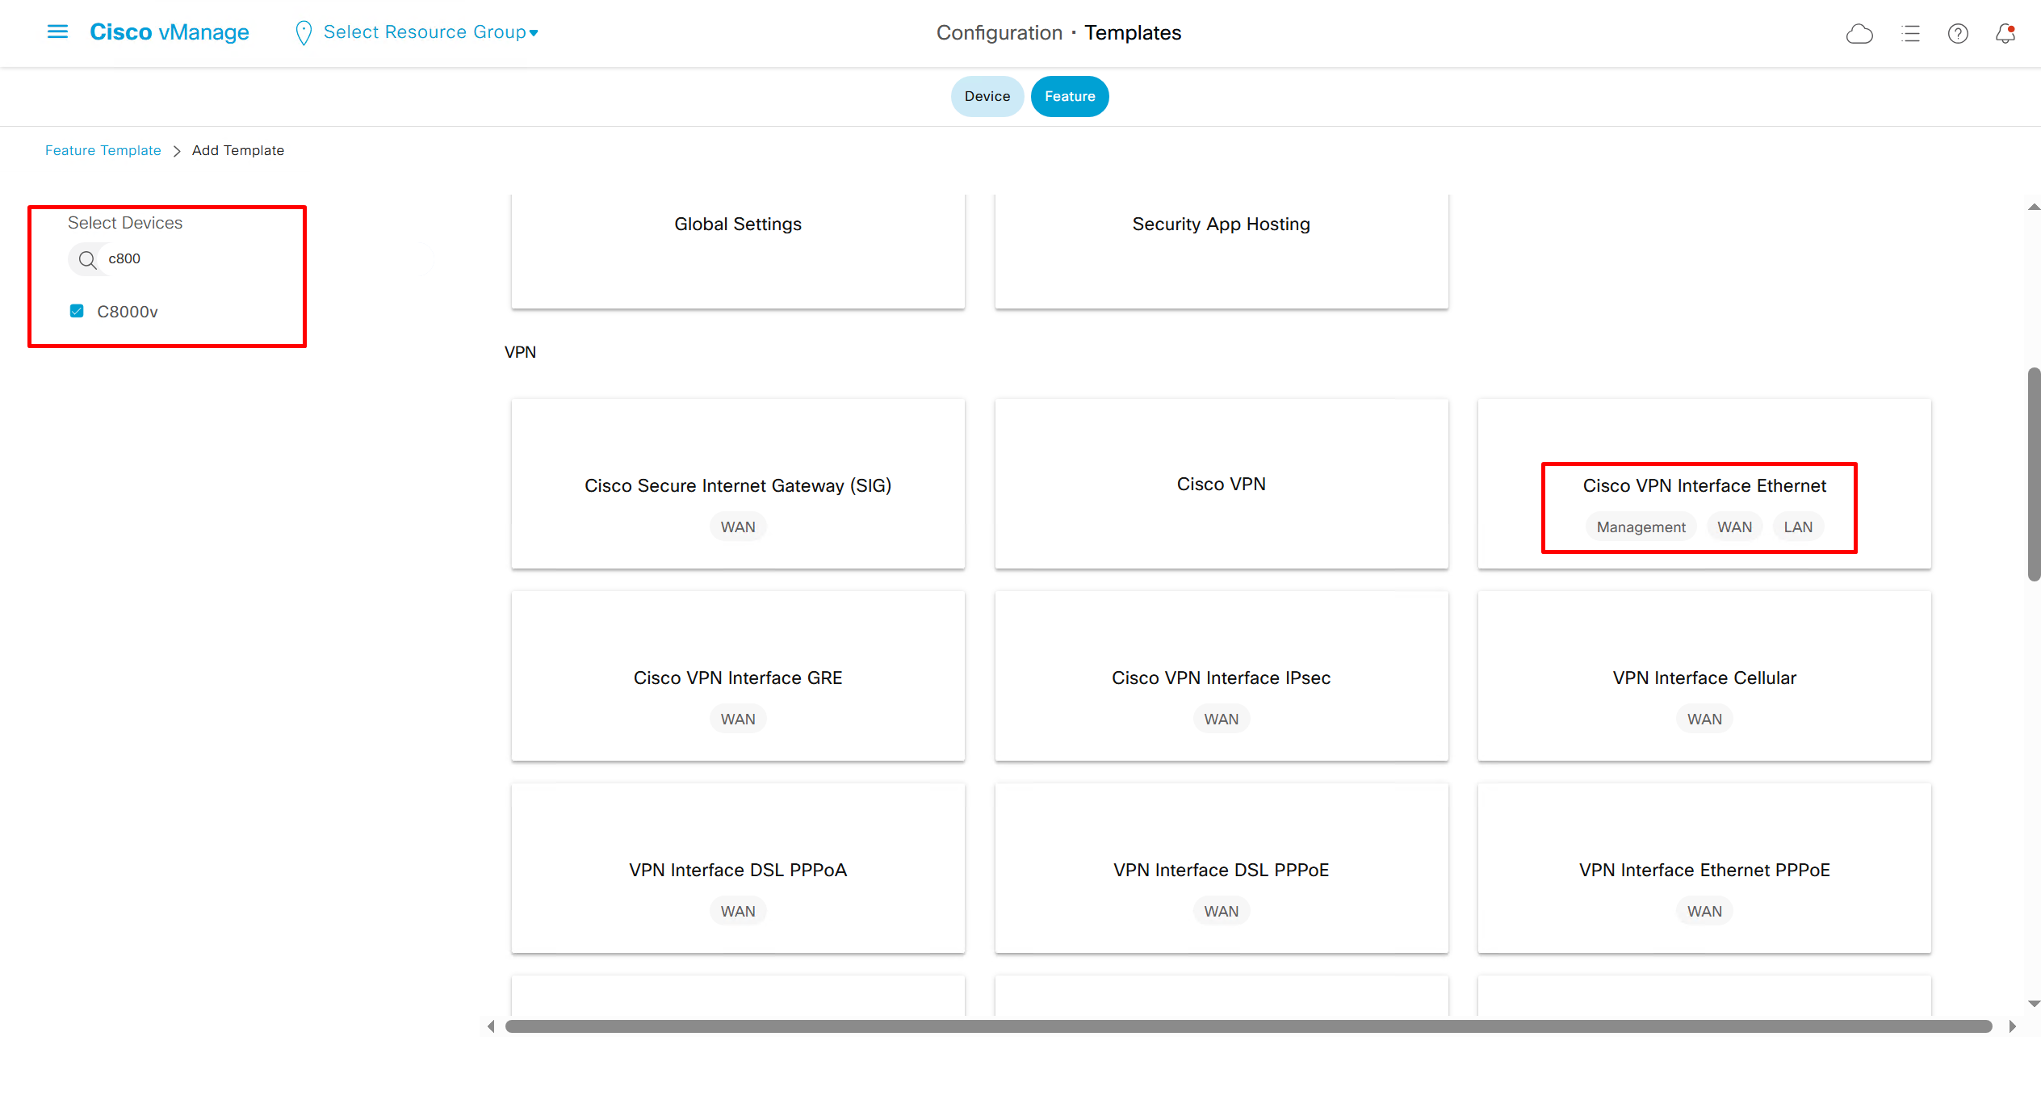Click the device search magnifier icon

pos(87,259)
